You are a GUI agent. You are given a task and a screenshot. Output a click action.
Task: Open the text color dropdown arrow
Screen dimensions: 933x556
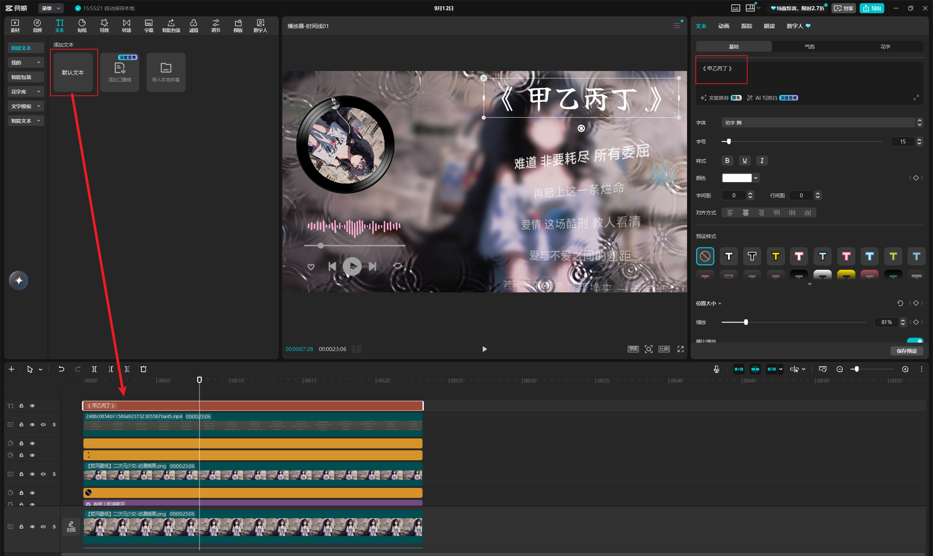click(756, 178)
